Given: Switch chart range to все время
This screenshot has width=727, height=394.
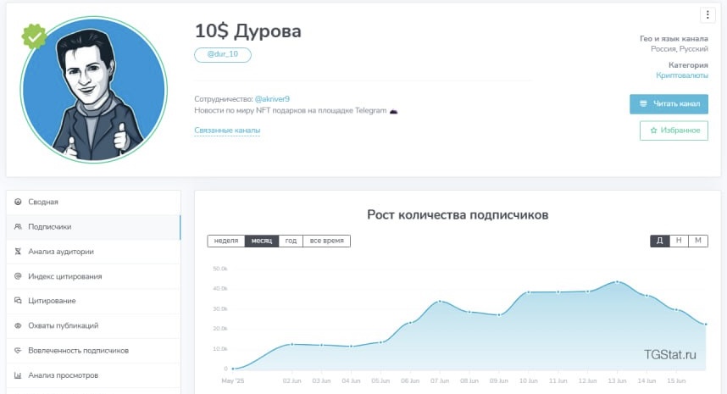Looking at the screenshot, I should (x=326, y=241).
